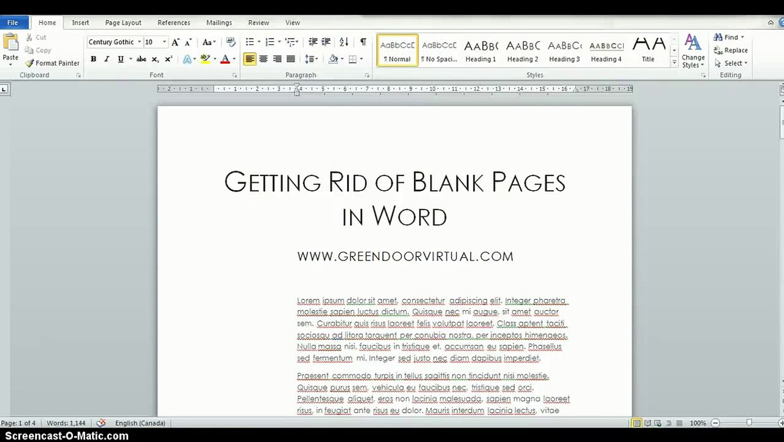
Task: Open the File tab
Action: (x=13, y=23)
